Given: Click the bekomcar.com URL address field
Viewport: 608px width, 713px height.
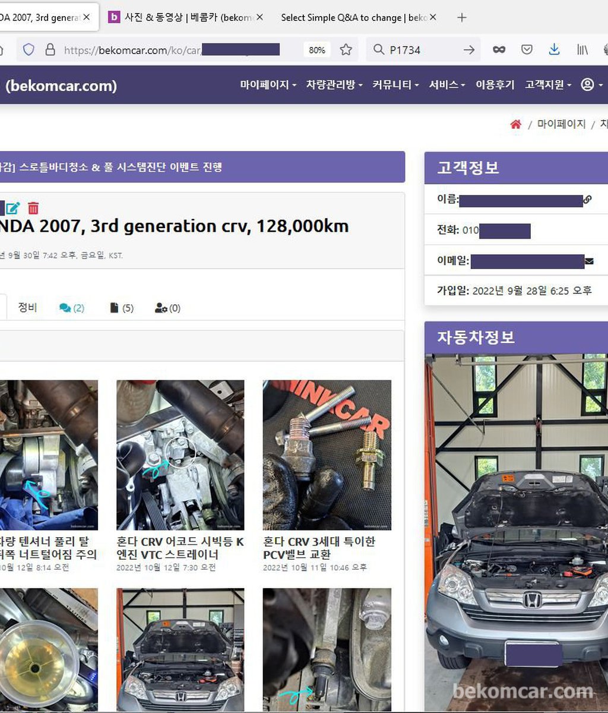Looking at the screenshot, I should pyautogui.click(x=172, y=50).
